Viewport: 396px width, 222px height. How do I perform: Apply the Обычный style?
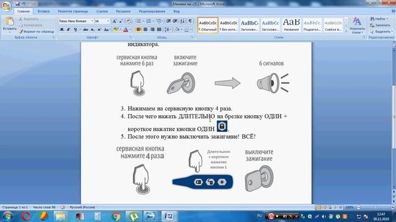[x=208, y=25]
